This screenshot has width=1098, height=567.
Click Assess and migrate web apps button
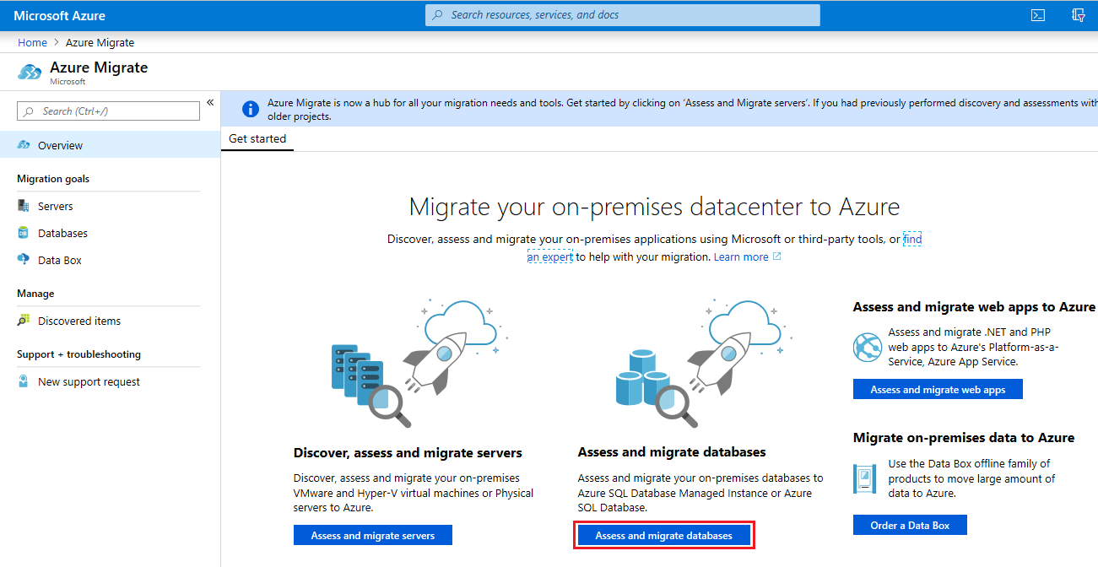pos(938,389)
